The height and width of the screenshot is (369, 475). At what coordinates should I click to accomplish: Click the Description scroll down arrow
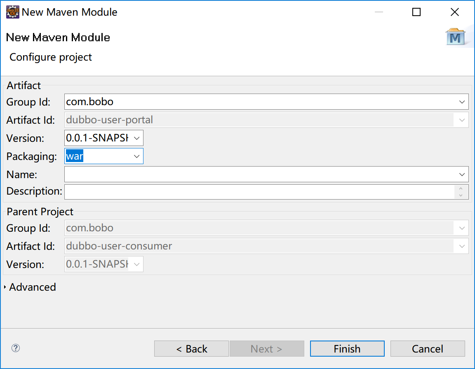pos(461,195)
